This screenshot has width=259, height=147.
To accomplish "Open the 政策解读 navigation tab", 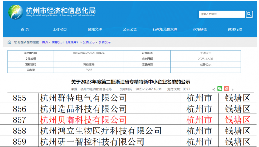I will coord(200,29).
